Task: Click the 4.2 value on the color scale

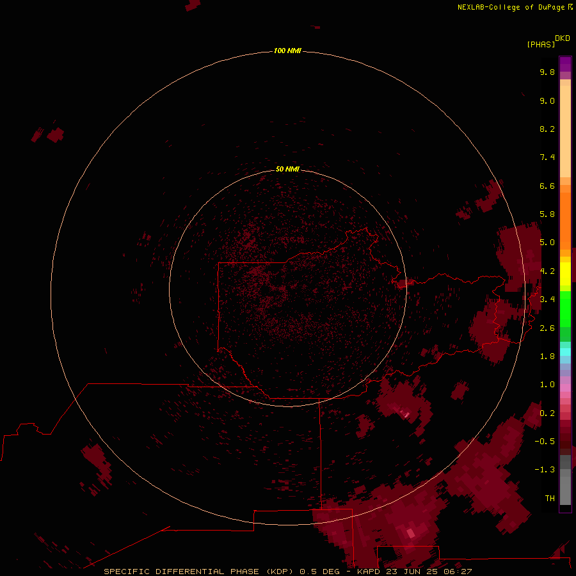Action: click(x=547, y=271)
